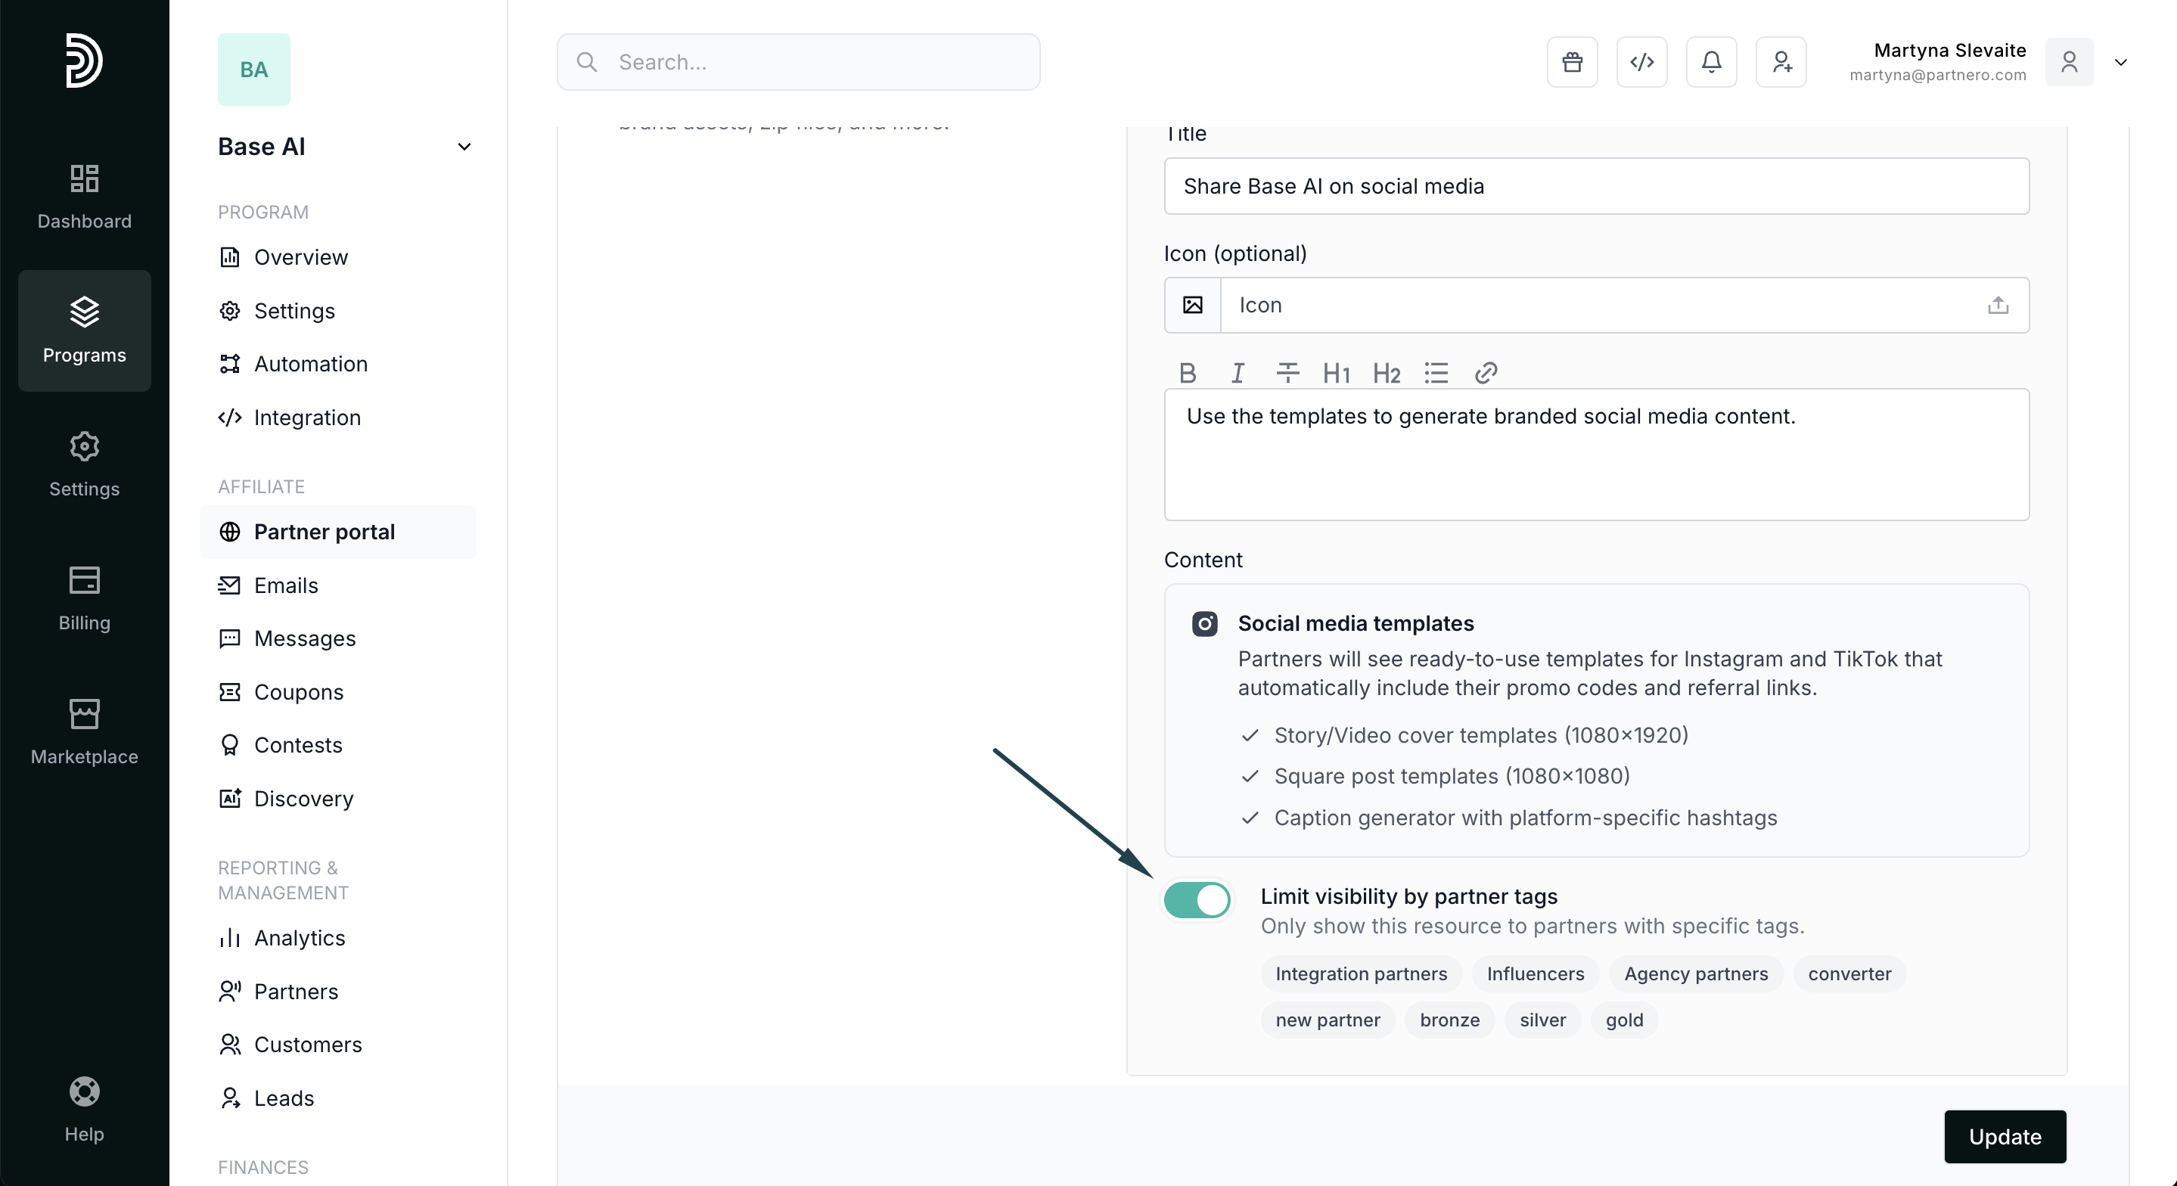The width and height of the screenshot is (2177, 1186).
Task: Apply Heading 1 style
Action: tap(1336, 373)
